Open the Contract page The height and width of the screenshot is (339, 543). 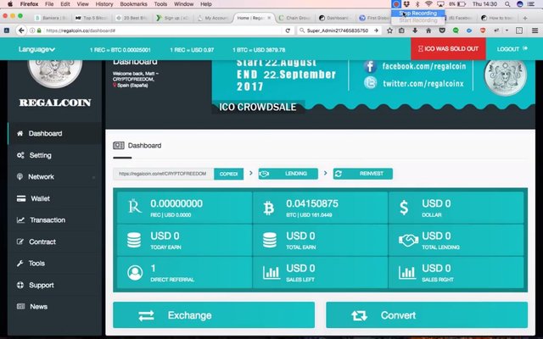54,242
